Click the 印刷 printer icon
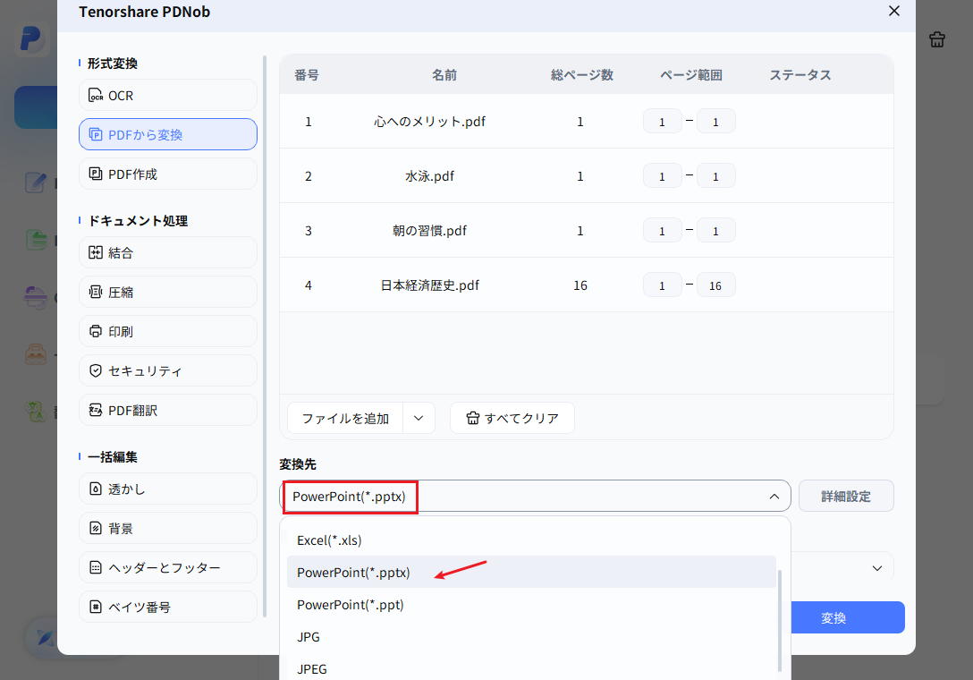Image resolution: width=973 pixels, height=680 pixels. pos(96,331)
